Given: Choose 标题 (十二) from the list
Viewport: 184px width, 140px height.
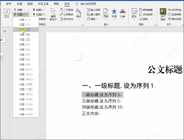Looking at the screenshot, I should coord(26,74).
